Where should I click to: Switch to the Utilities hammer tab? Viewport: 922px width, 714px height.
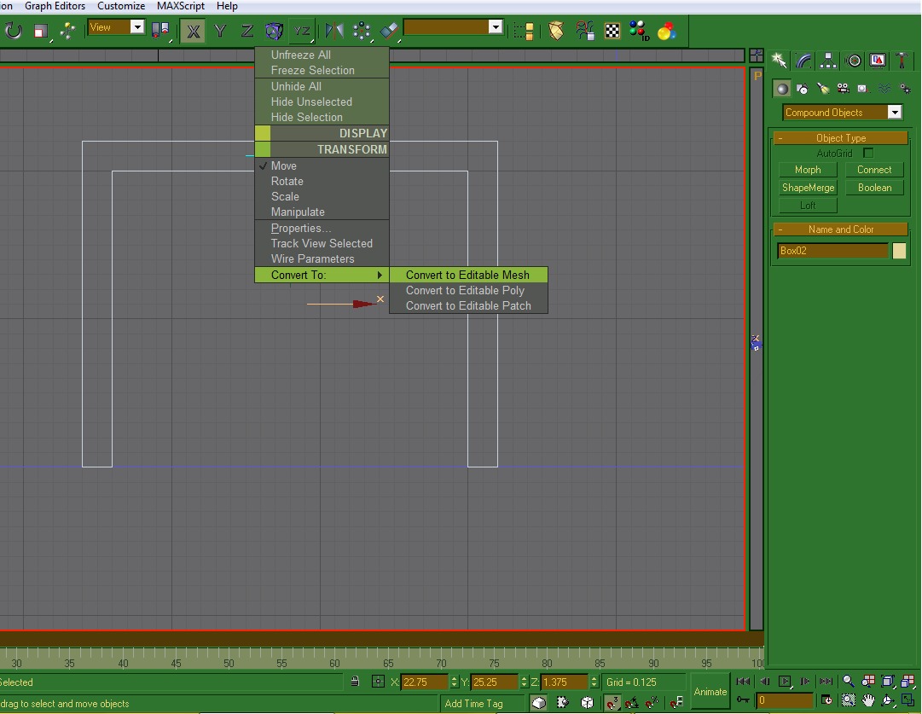pyautogui.click(x=902, y=61)
